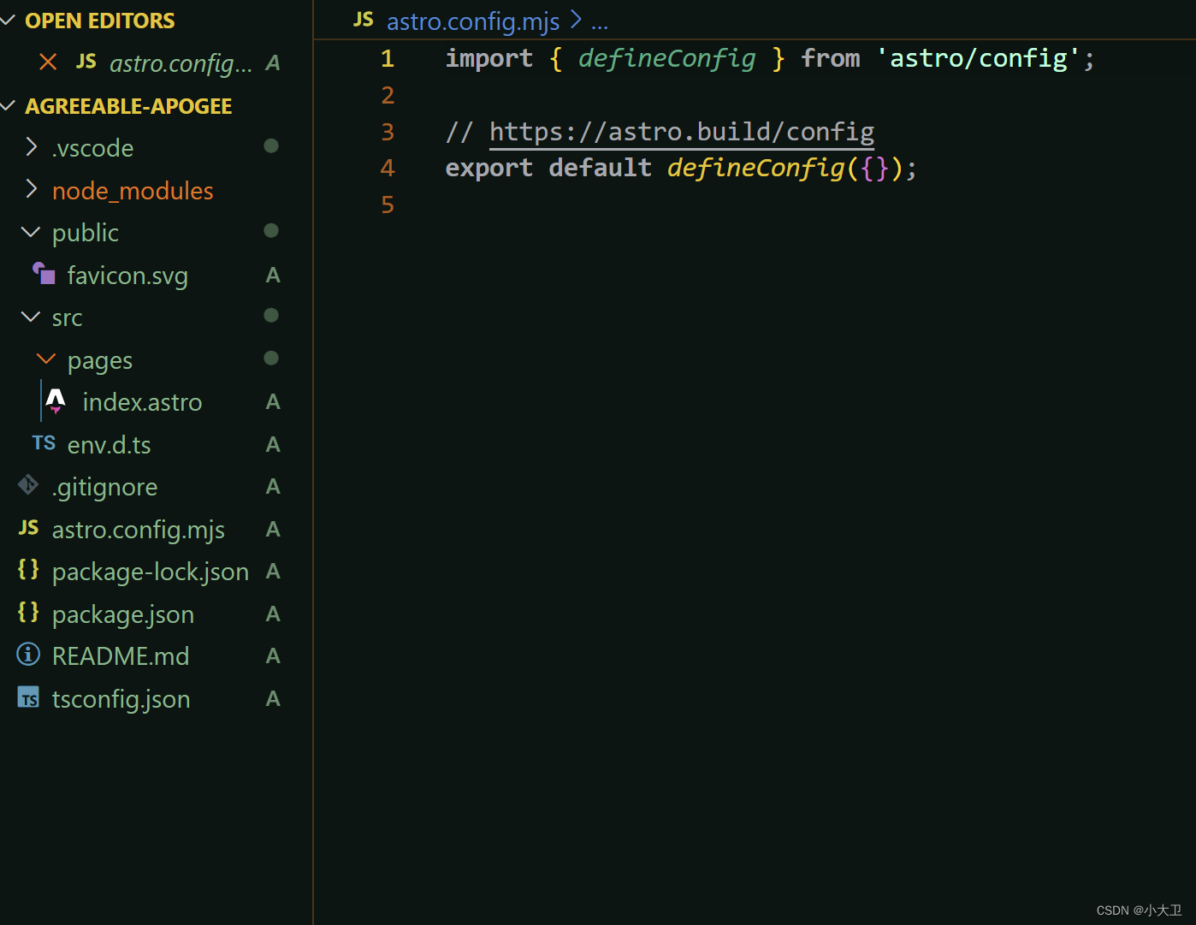Click the git icon beside .gitignore

tap(28, 485)
